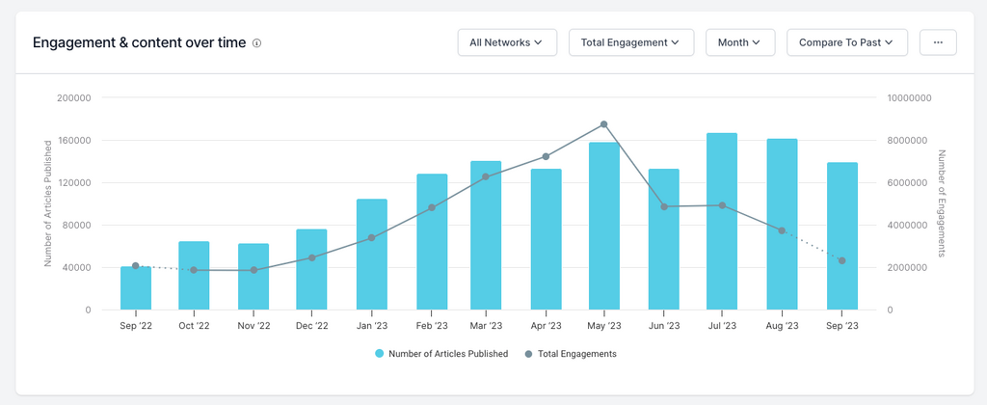Click the May '23 engagement peak point
Image resolution: width=987 pixels, height=405 pixels.
coord(603,124)
